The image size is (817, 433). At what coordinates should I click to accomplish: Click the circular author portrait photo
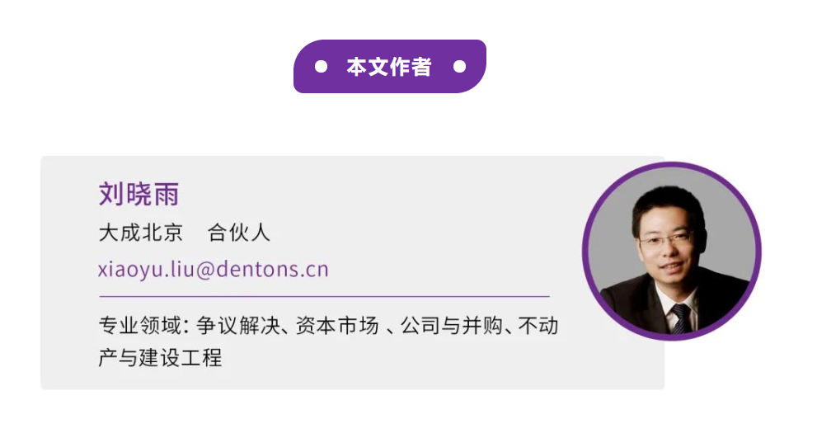tap(672, 252)
